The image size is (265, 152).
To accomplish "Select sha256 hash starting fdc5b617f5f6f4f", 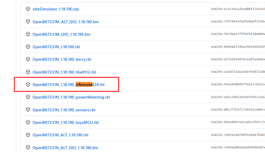I will point(238,34).
